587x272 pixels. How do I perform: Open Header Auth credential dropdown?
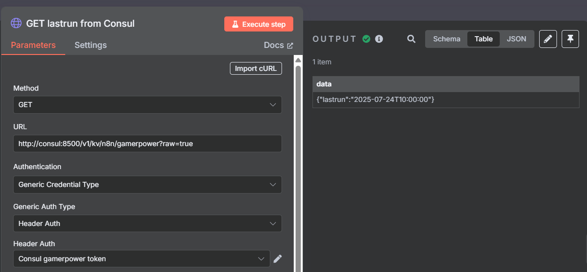[142, 258]
